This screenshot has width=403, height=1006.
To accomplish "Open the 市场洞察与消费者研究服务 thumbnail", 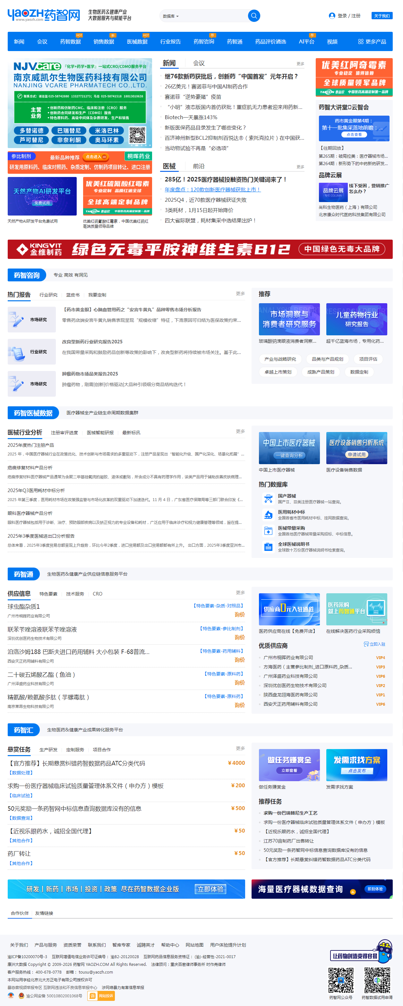I will coord(289,319).
